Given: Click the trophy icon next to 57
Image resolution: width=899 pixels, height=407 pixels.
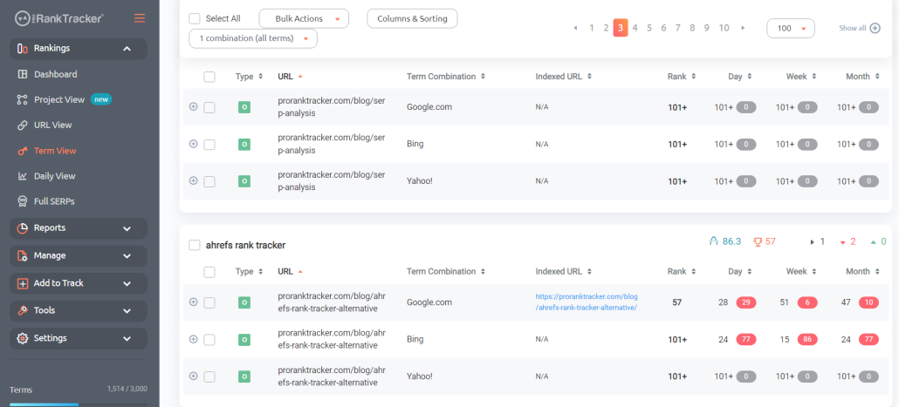Looking at the screenshot, I should (x=758, y=241).
